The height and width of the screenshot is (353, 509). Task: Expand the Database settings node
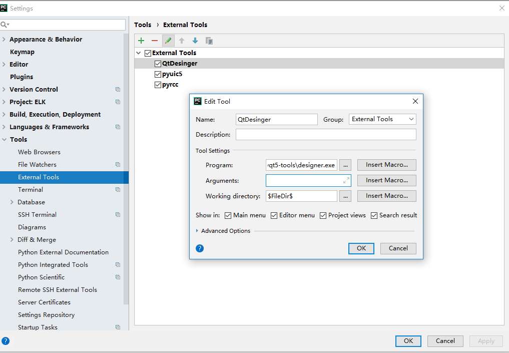point(12,202)
